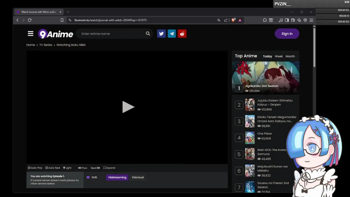Image resolution: width=350 pixels, height=197 pixels.
Task: Open the Telegram share button
Action: (x=172, y=34)
